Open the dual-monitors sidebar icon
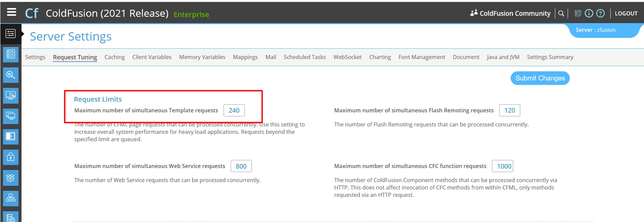644x222 pixels. pos(11,116)
